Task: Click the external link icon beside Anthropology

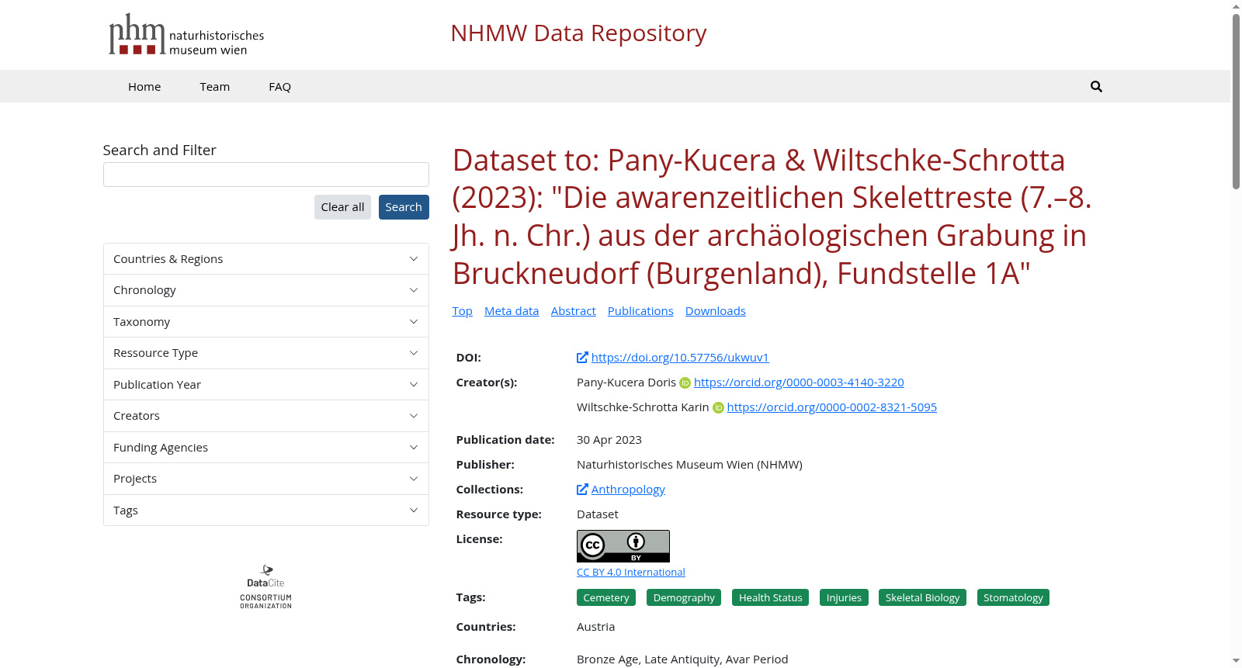Action: click(582, 490)
